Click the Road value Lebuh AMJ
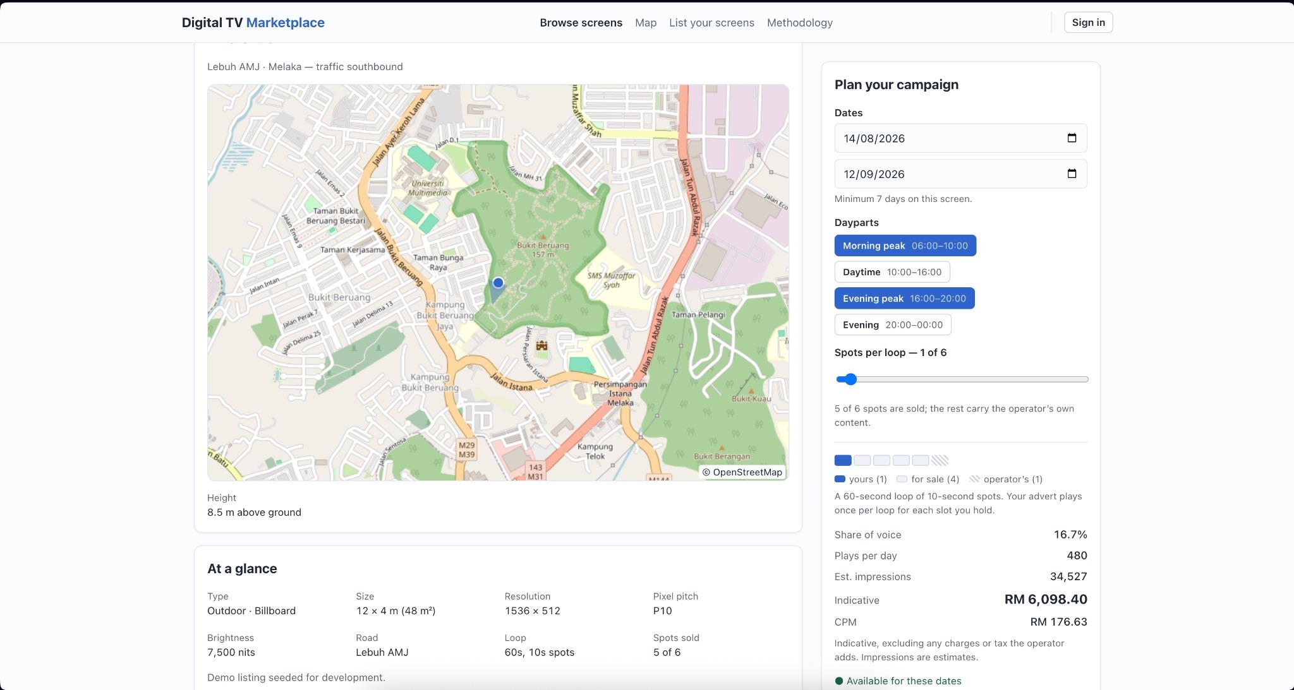The image size is (1294, 690). pyautogui.click(x=382, y=652)
